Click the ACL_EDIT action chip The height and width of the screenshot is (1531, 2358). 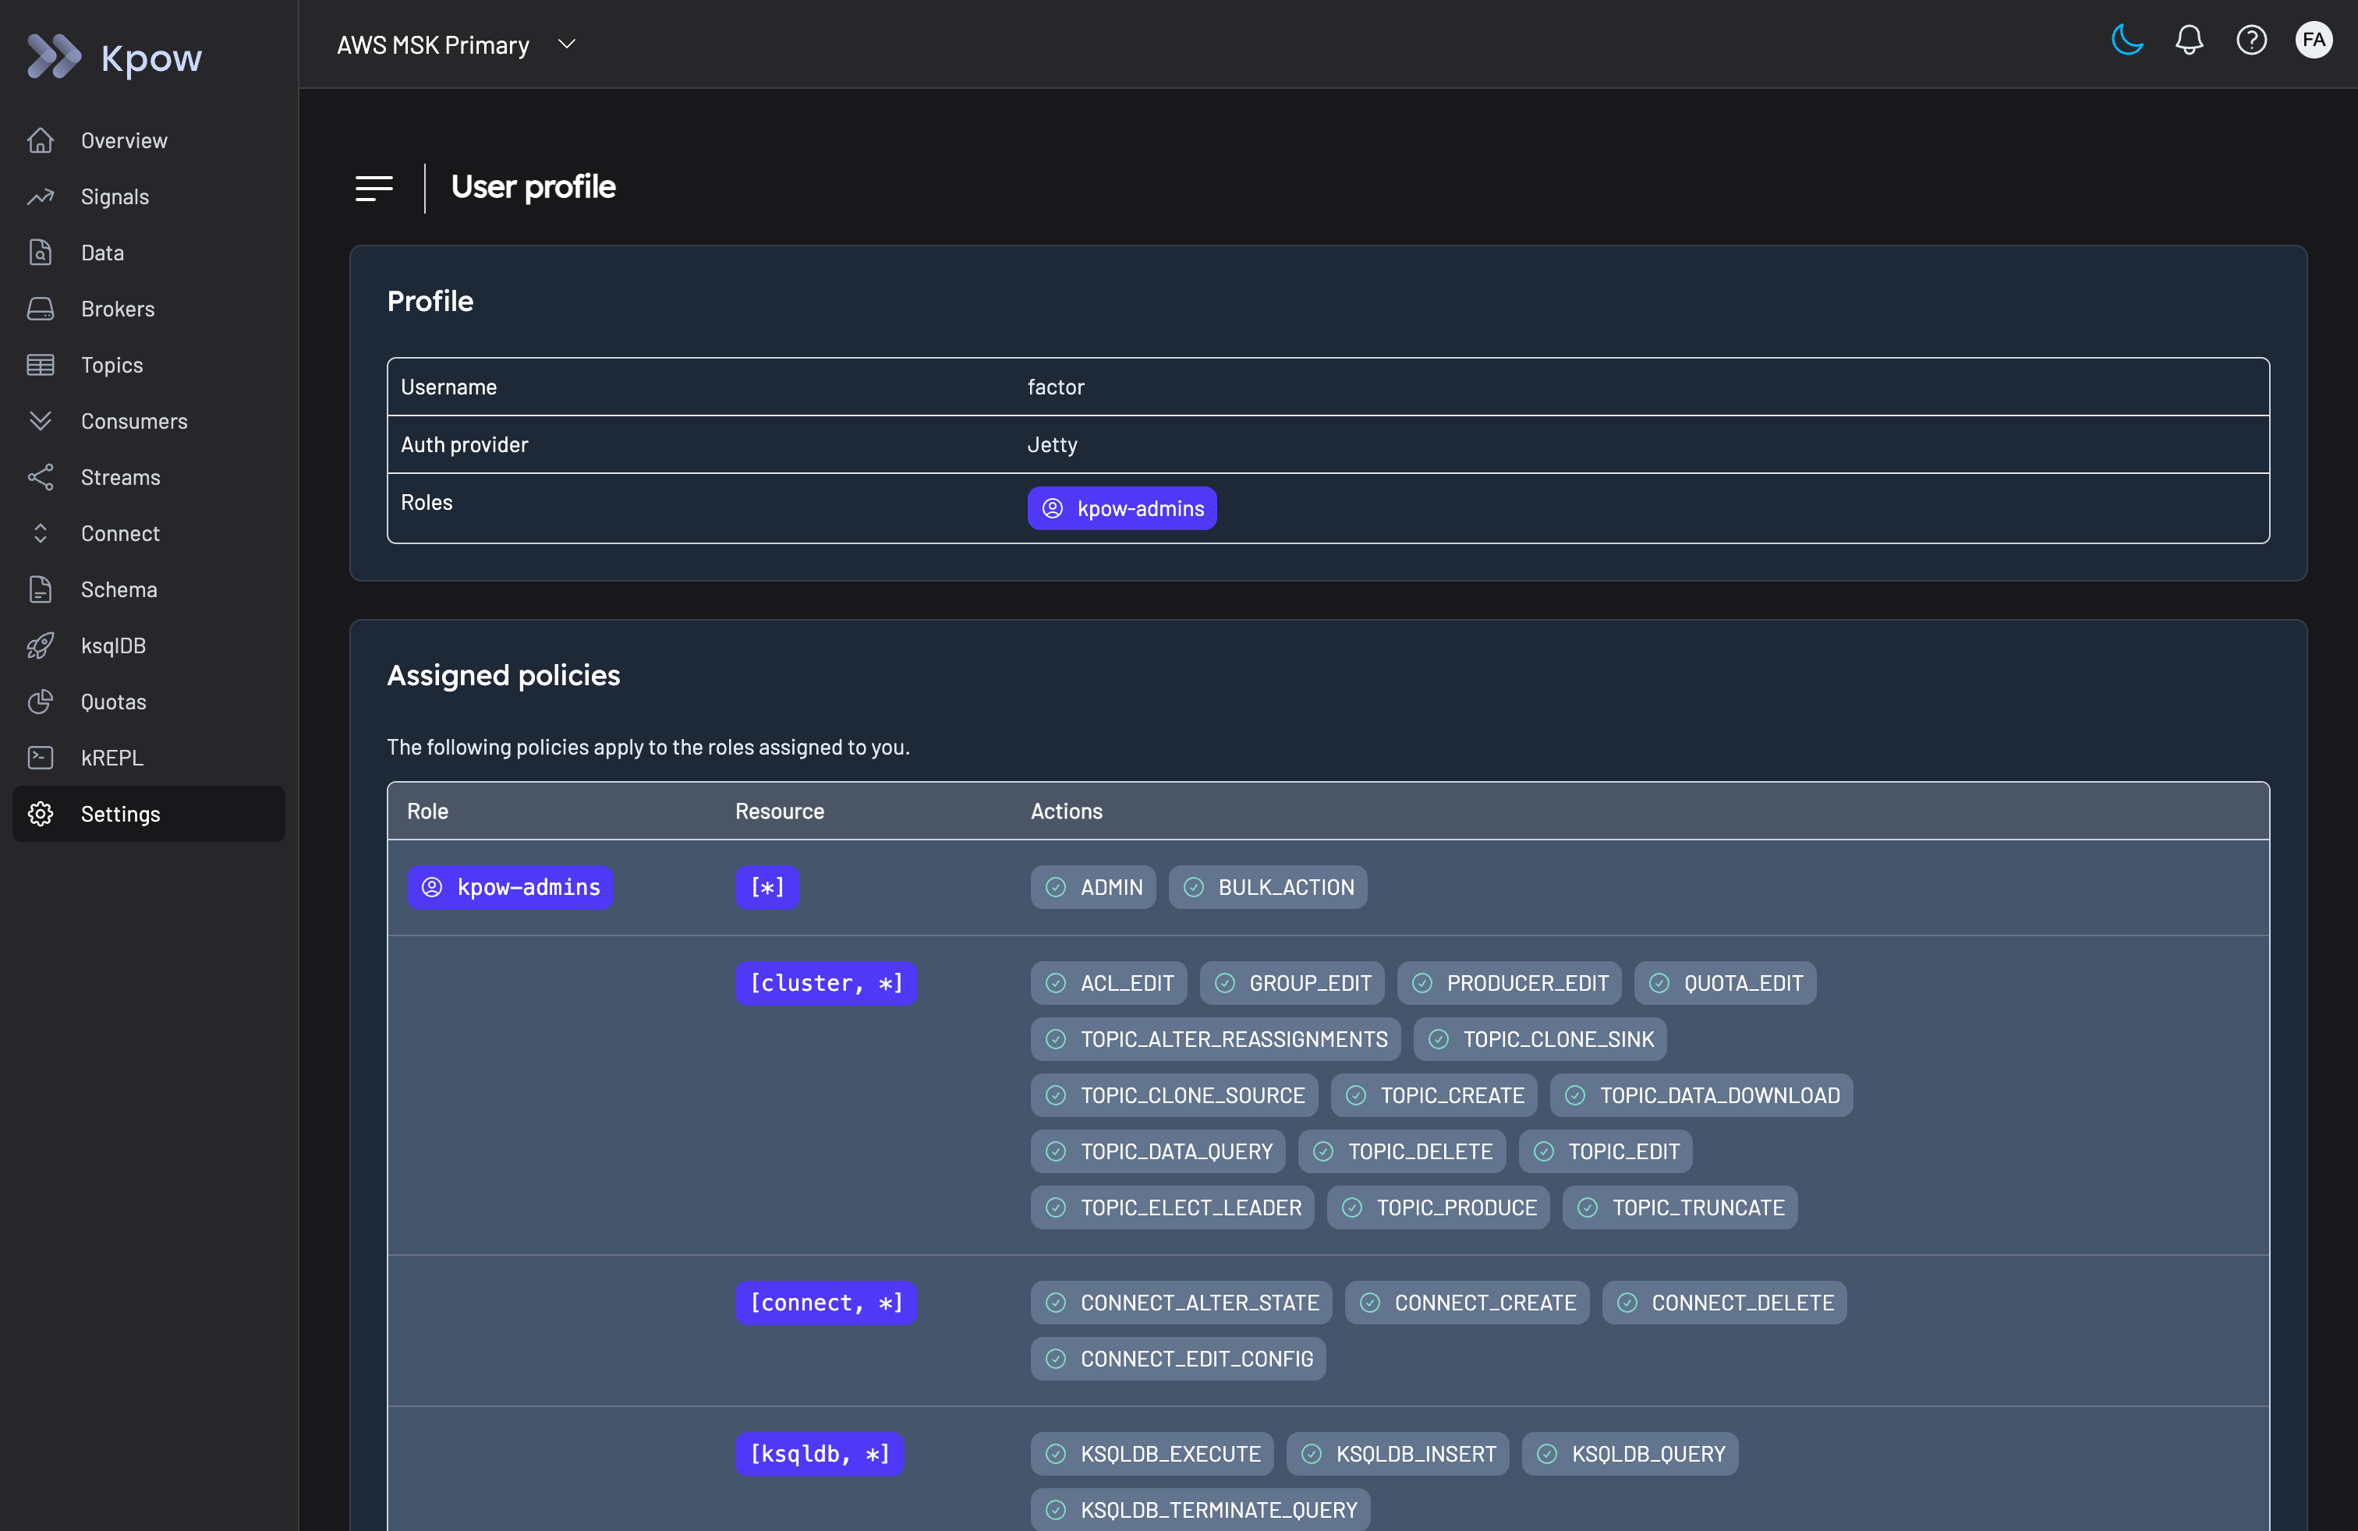[x=1109, y=983]
